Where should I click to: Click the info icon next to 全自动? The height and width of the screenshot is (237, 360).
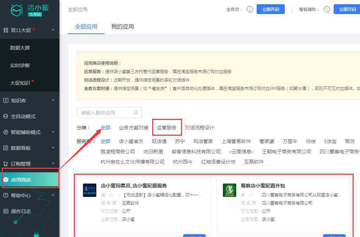(250, 9)
